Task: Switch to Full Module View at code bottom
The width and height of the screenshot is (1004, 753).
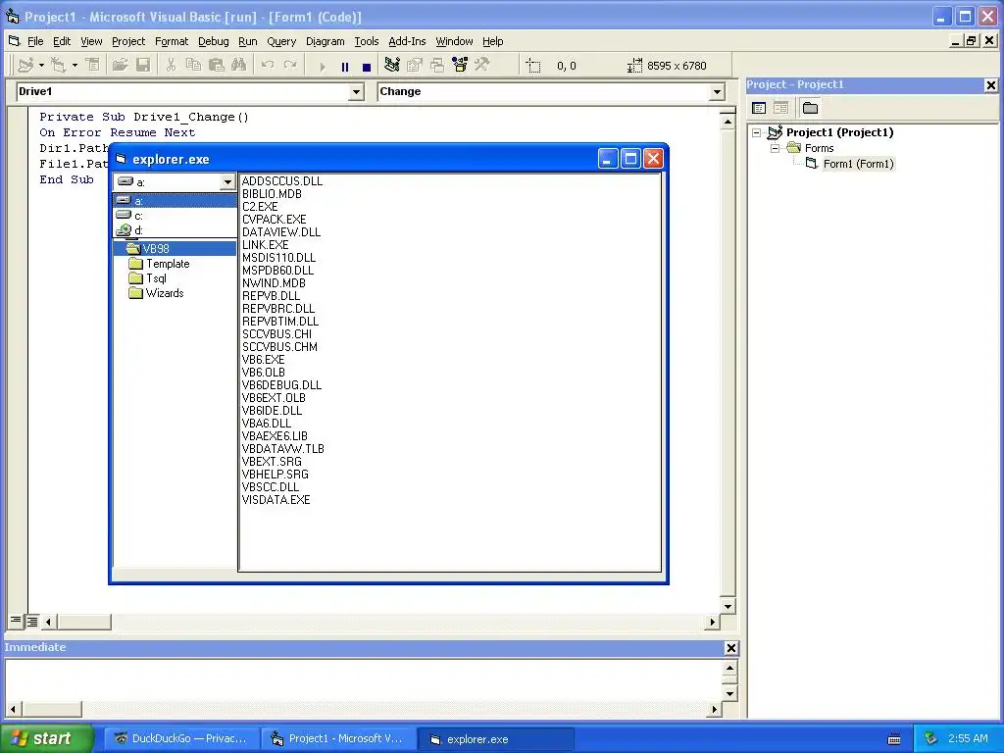Action: coord(32,621)
